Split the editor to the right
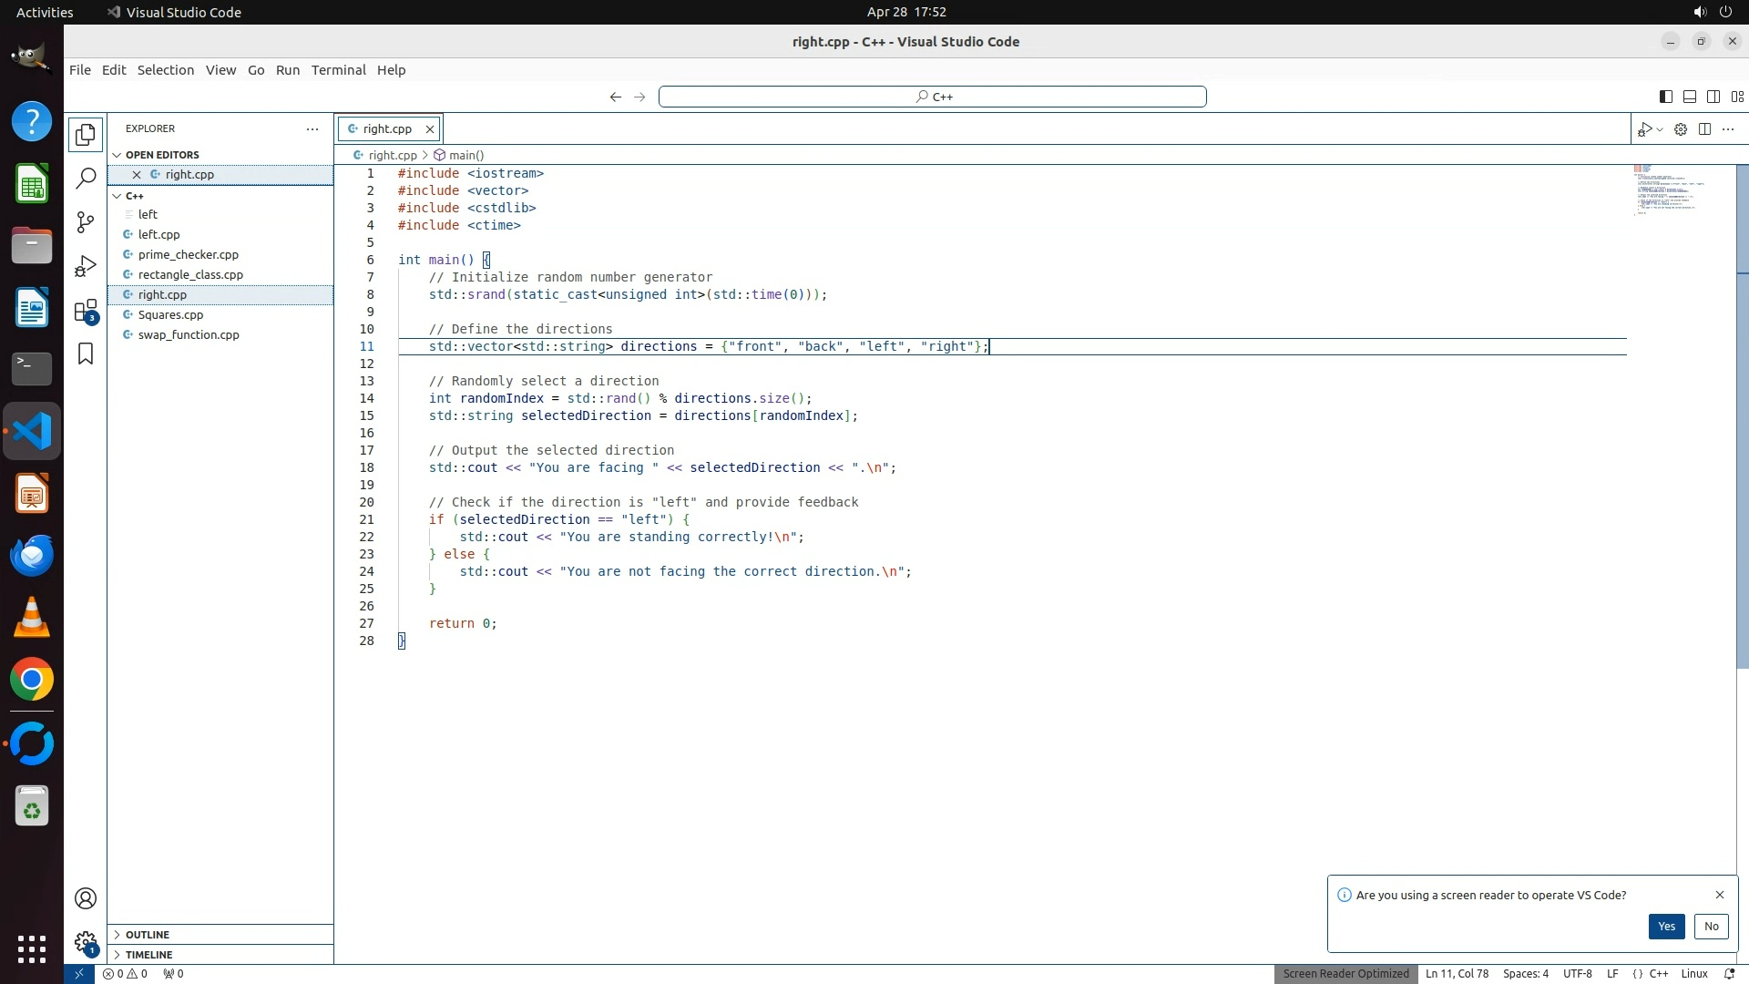The image size is (1749, 984). (x=1704, y=129)
